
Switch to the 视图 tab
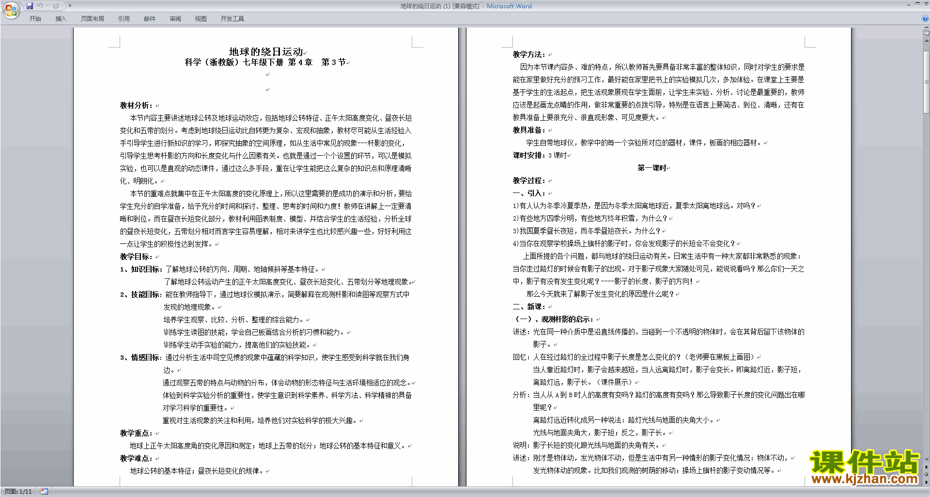[x=201, y=19]
